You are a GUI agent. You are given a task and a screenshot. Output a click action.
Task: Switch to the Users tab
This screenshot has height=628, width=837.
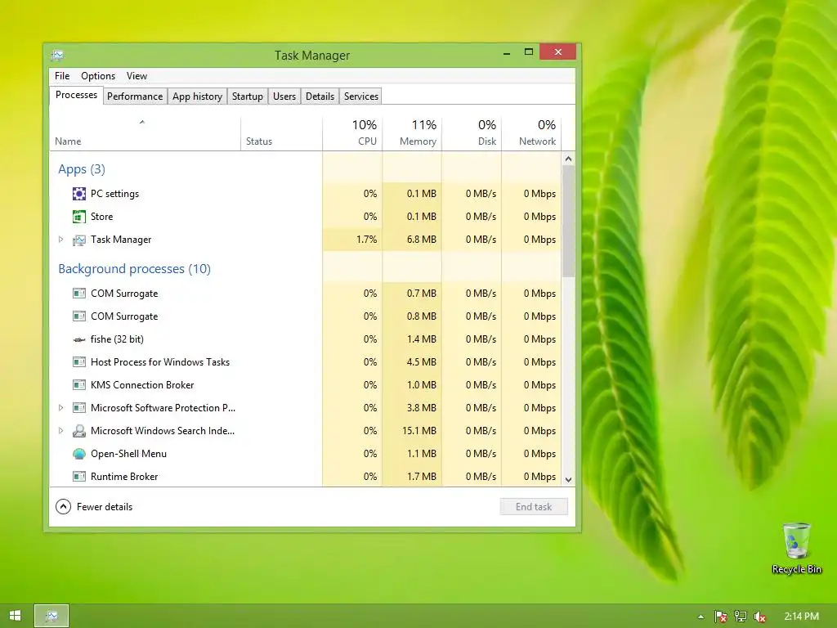pyautogui.click(x=284, y=96)
